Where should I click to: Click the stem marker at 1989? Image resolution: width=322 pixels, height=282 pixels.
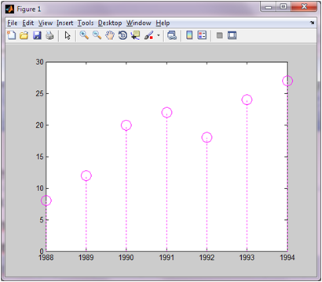click(86, 175)
